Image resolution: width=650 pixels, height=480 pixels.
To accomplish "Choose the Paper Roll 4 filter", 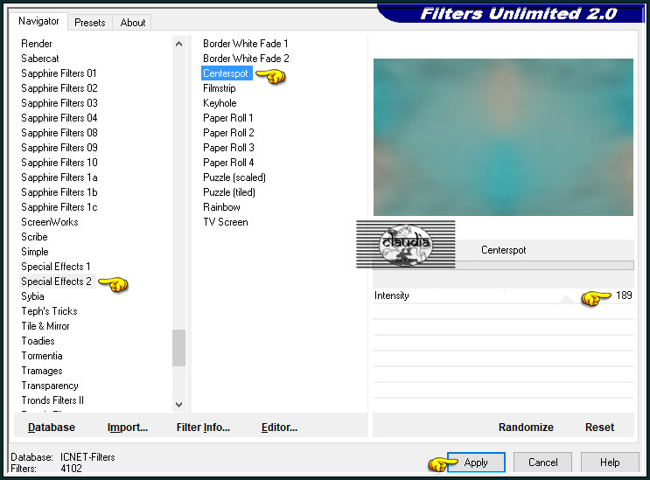I will [228, 163].
